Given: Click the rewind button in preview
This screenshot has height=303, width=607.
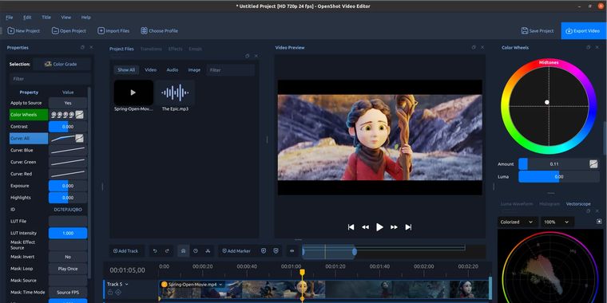Looking at the screenshot, I should [x=365, y=227].
